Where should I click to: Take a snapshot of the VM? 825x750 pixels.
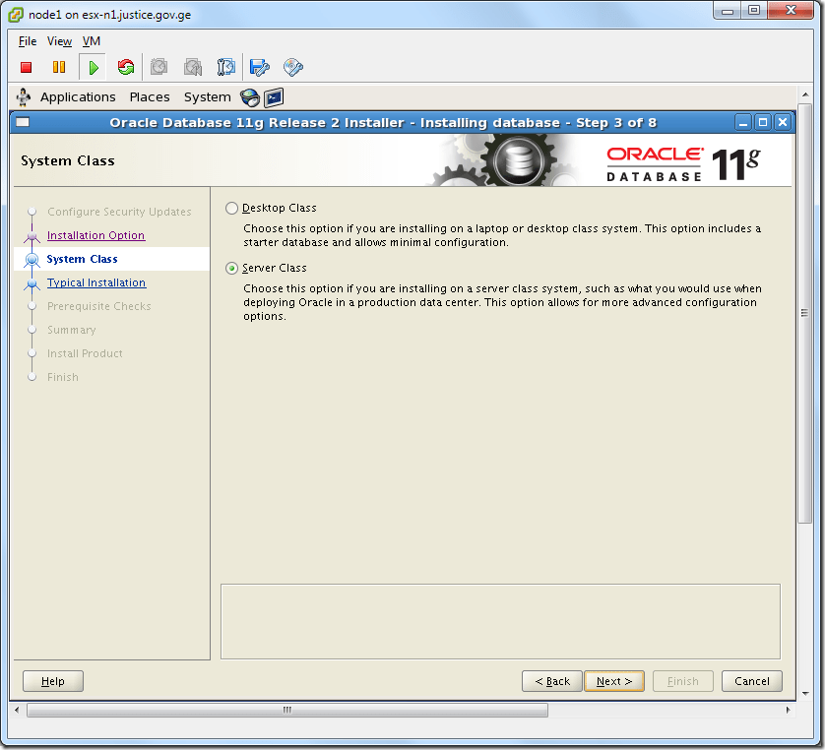point(159,66)
